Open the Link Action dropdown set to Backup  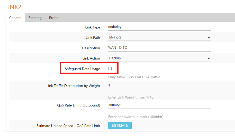pyautogui.click(x=159, y=58)
